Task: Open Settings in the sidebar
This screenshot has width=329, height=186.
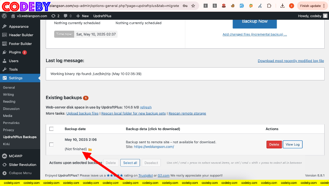Action: tap(20, 78)
